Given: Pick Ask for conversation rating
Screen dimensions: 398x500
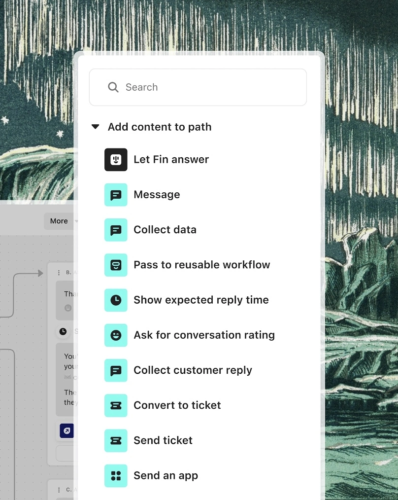Looking at the screenshot, I should tap(204, 335).
